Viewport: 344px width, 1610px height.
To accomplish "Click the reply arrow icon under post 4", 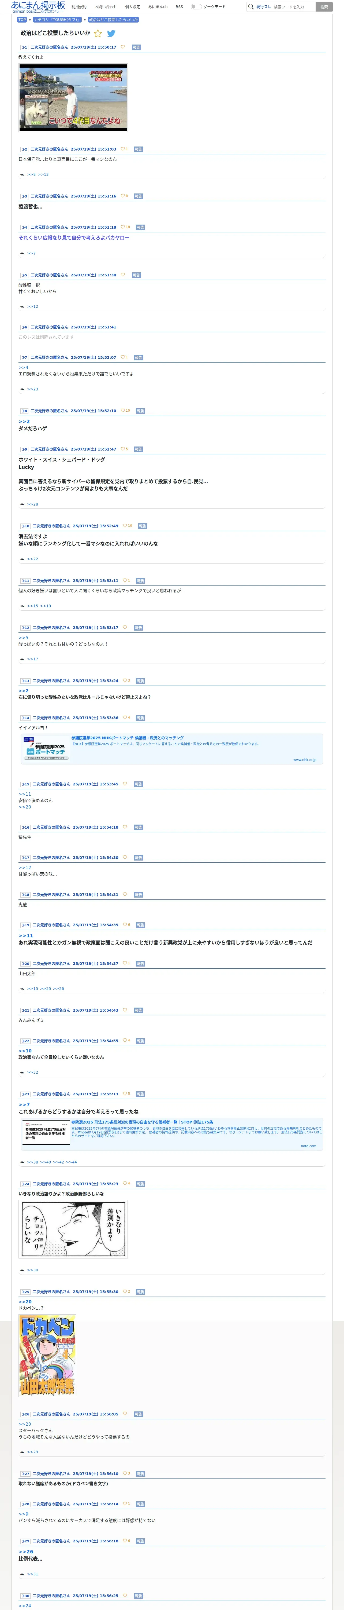I will (x=22, y=253).
